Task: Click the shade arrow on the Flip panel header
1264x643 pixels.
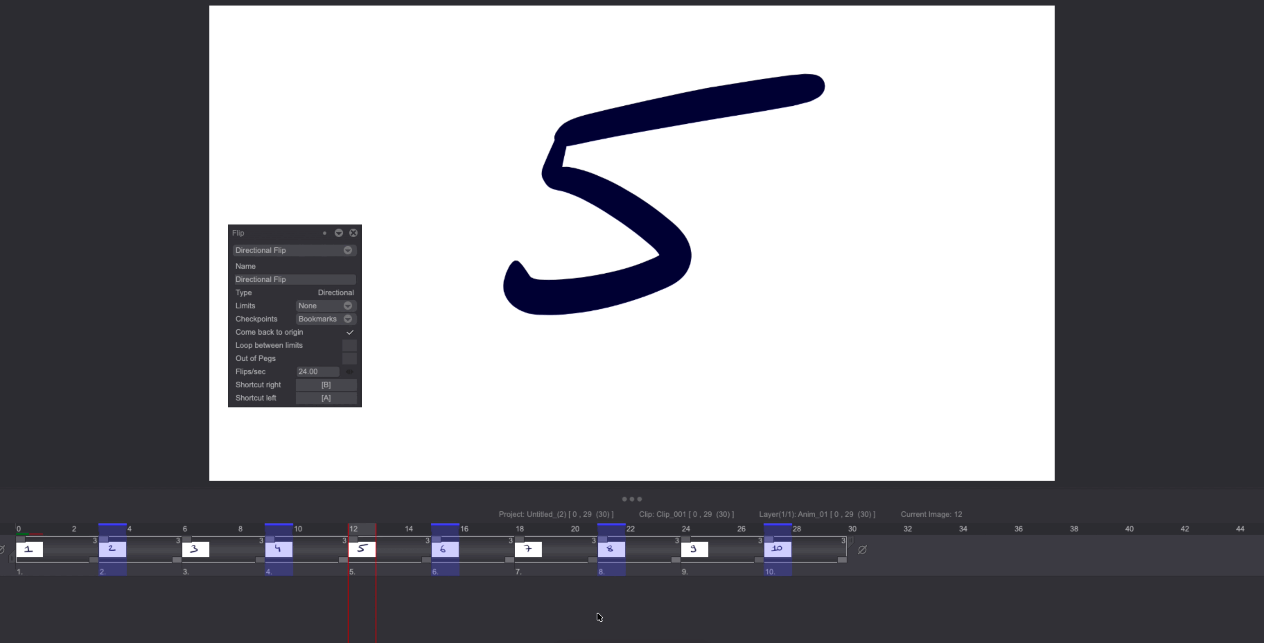Action: pos(339,233)
